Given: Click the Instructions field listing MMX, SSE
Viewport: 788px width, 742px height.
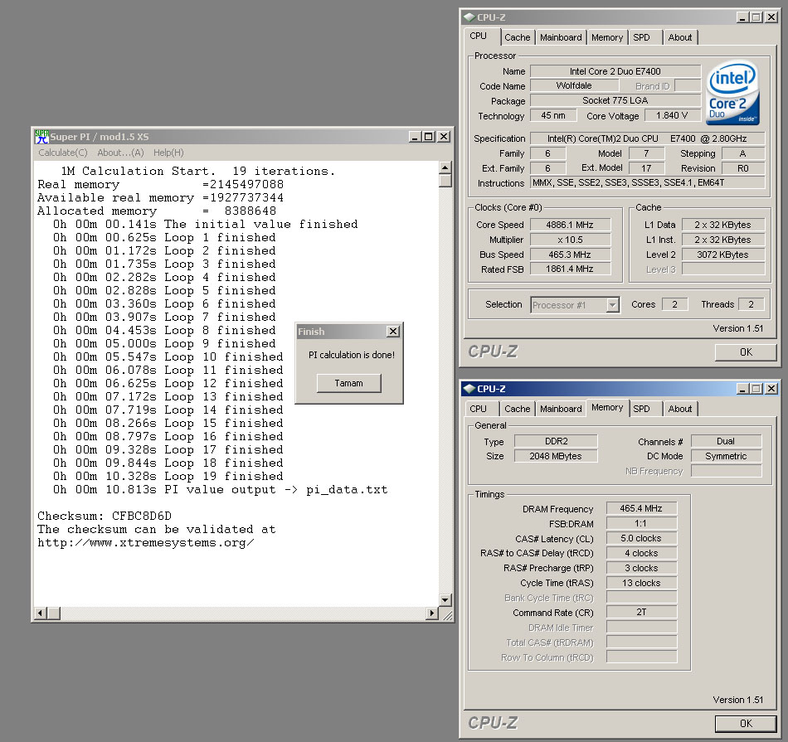Looking at the screenshot, I should click(x=648, y=183).
